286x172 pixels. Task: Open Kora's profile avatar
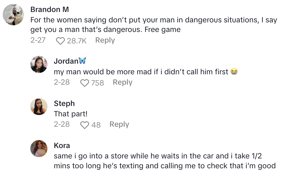(39, 149)
